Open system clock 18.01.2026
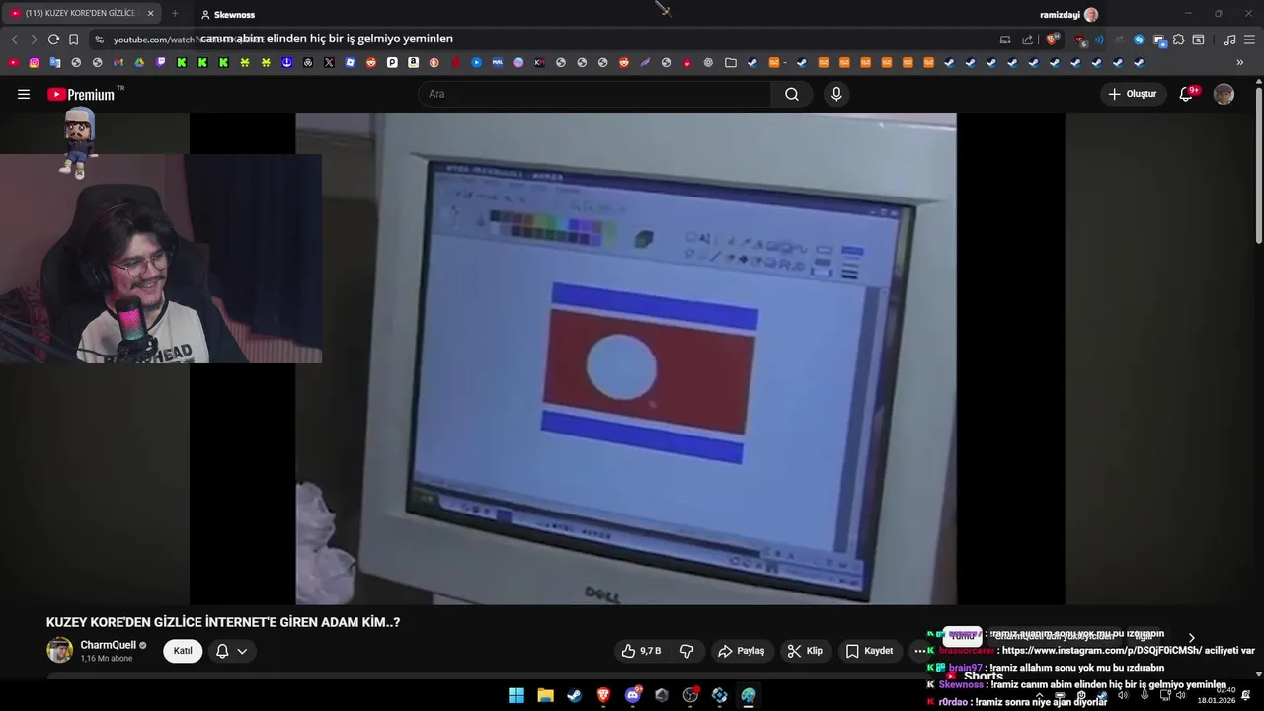Image resolution: width=1264 pixels, height=711 pixels. tap(1217, 695)
